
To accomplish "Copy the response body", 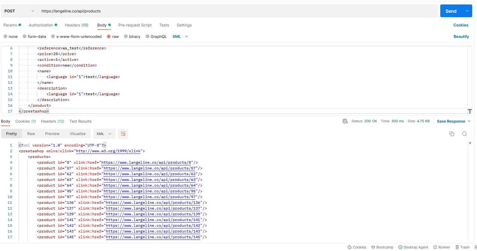I will [452, 134].
